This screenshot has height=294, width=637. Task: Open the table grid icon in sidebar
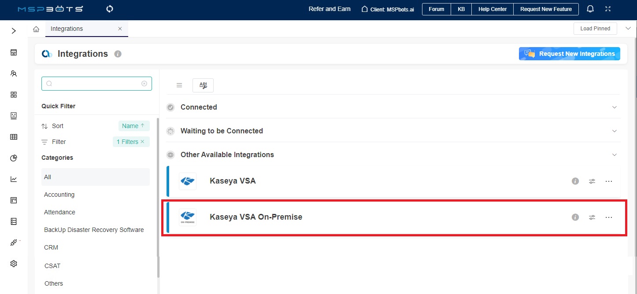point(14,137)
